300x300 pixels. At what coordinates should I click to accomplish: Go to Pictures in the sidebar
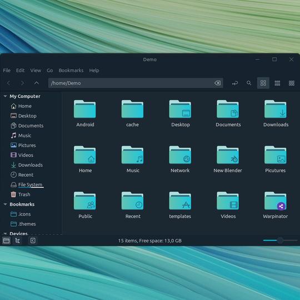[x=23, y=145]
